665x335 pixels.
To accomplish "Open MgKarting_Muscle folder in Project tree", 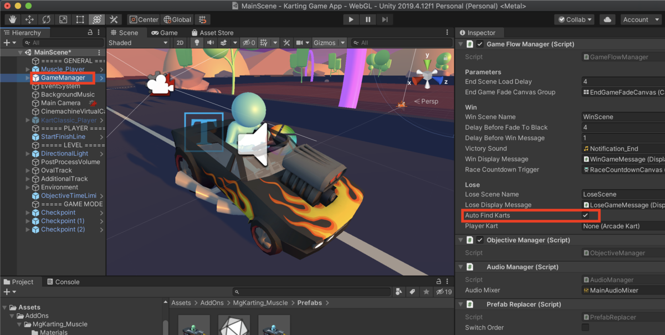I will 60,324.
